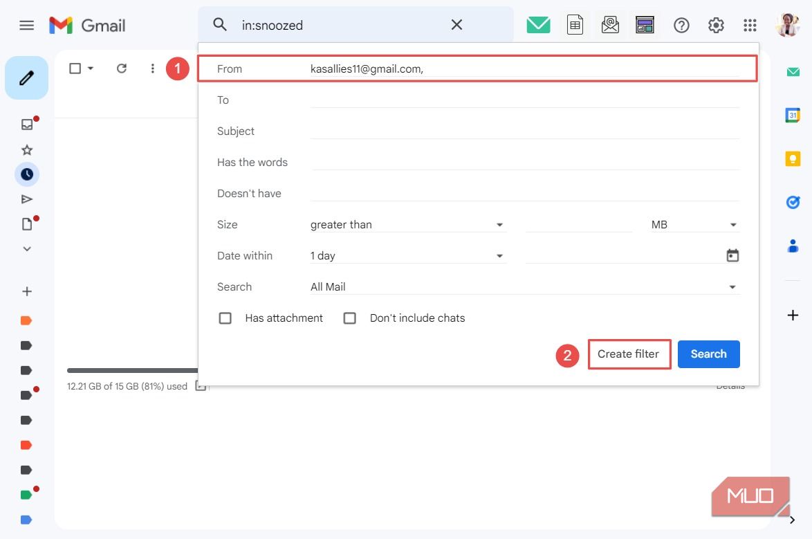
Task: Click the Subject input field
Action: coord(524,131)
